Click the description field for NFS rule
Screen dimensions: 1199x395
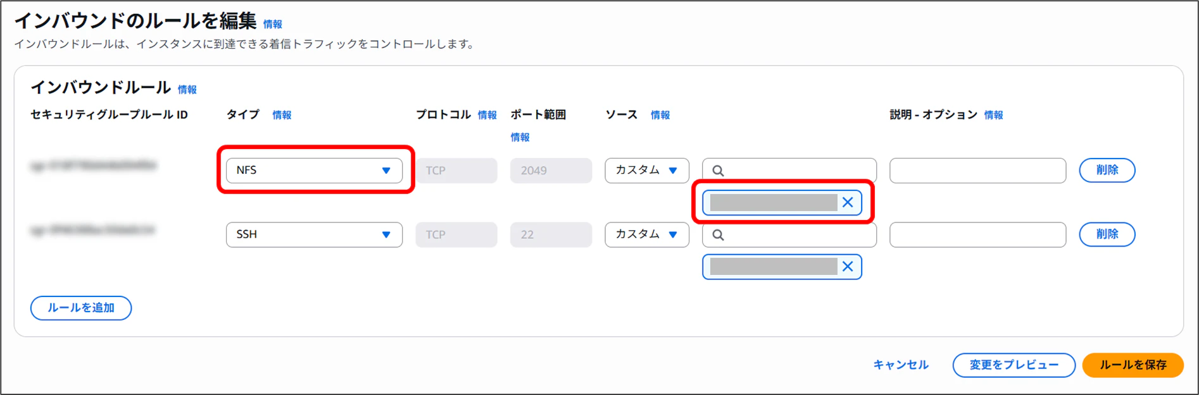click(977, 171)
